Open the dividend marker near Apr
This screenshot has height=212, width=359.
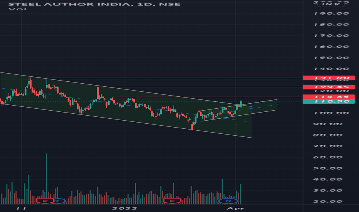pos(228,201)
